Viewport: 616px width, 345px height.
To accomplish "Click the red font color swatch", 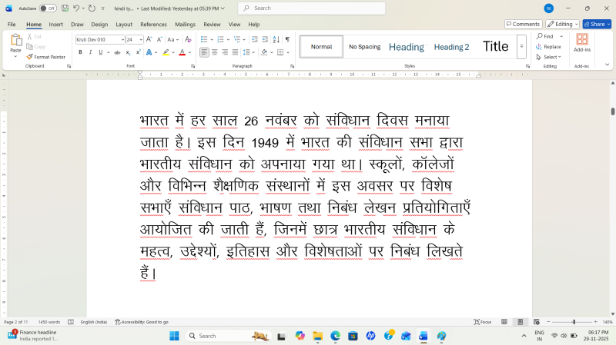I will pyautogui.click(x=182, y=52).
